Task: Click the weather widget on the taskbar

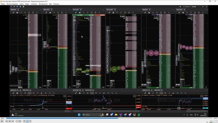Action: coord(17,115)
